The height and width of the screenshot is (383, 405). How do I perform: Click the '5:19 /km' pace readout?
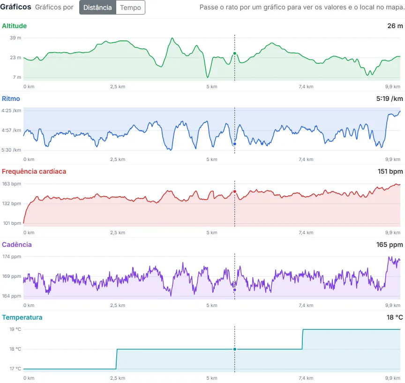[390, 99]
